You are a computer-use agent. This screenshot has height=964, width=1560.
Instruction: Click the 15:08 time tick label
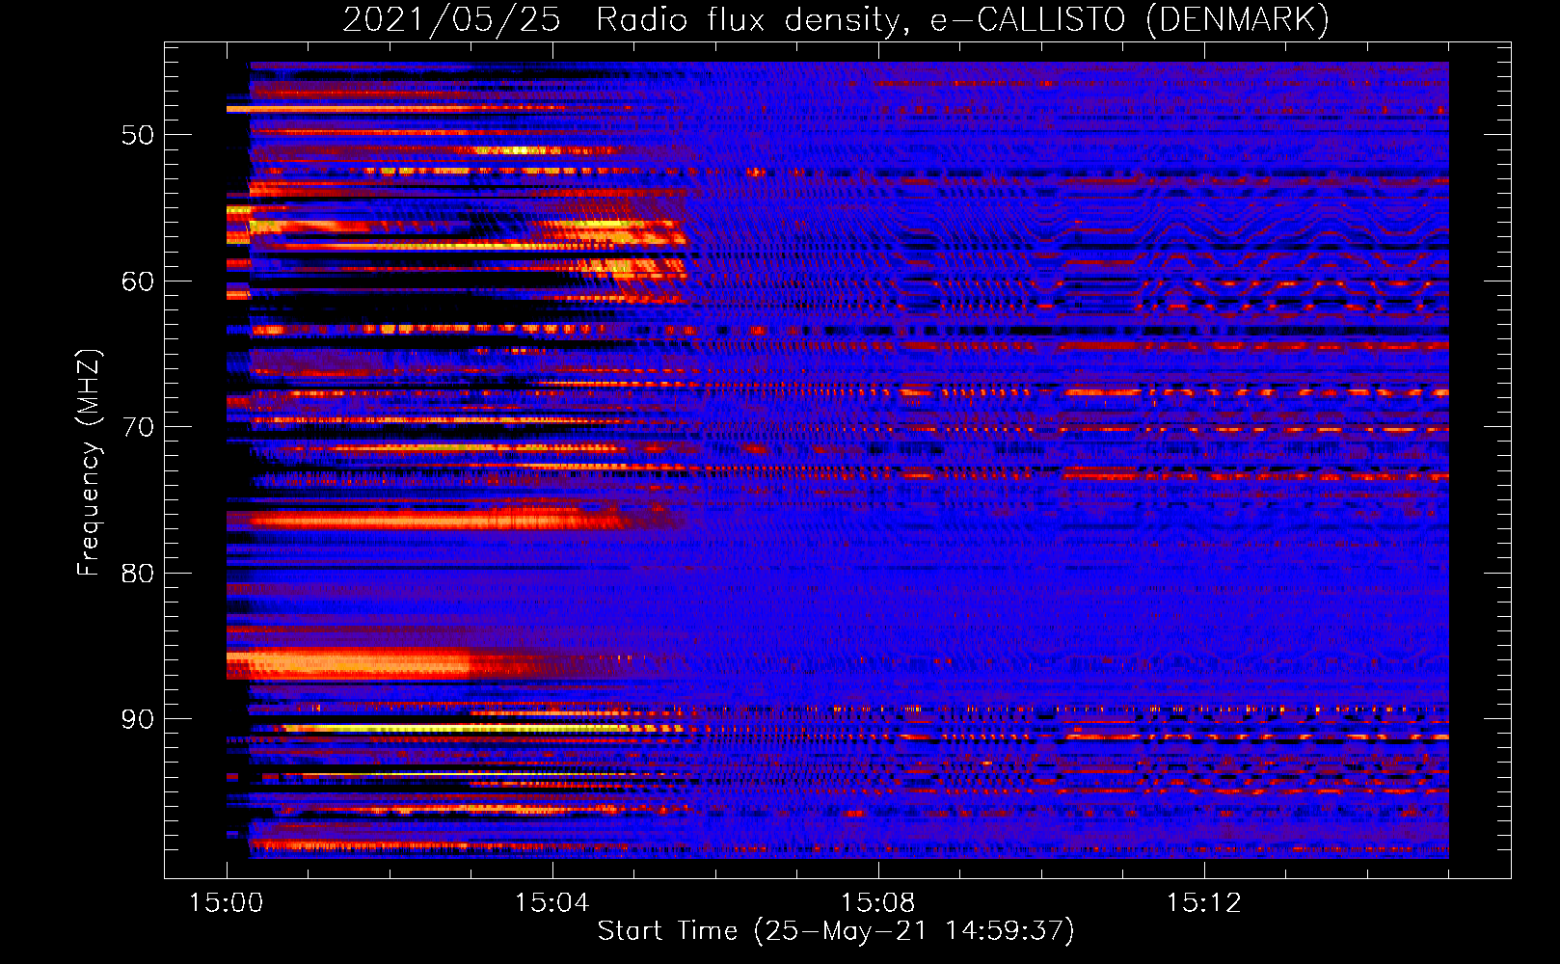tap(877, 903)
